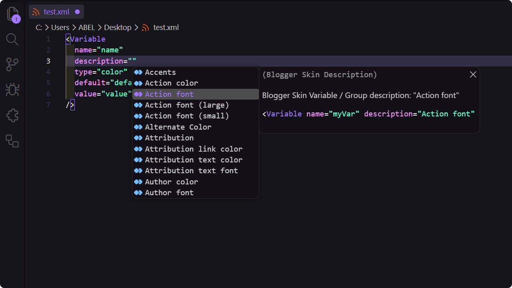Click the RSS icon in the breadcrumb

point(146,28)
